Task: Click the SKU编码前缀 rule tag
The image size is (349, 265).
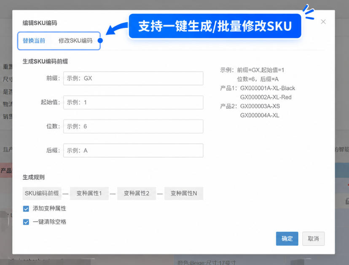Action: tap(42, 193)
